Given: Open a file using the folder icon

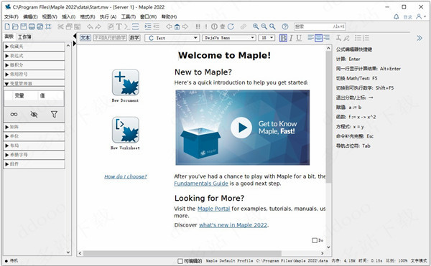Looking at the screenshot, I should pyautogui.click(x=15, y=27).
